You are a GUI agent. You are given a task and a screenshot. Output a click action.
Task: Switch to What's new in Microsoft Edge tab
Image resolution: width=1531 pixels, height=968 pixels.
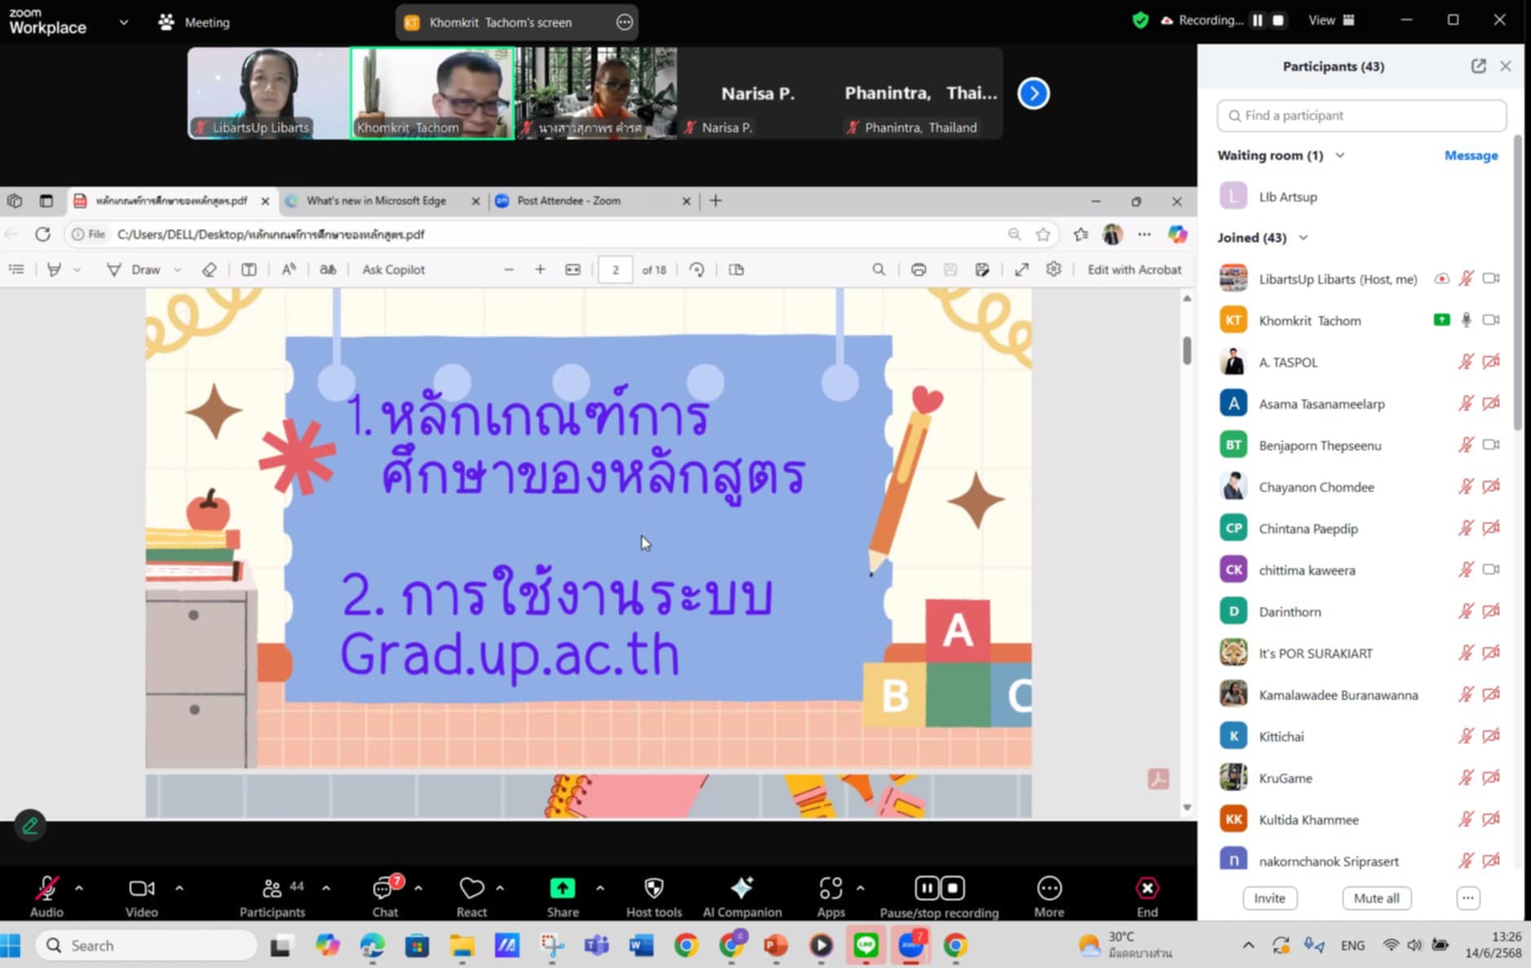pos(376,201)
